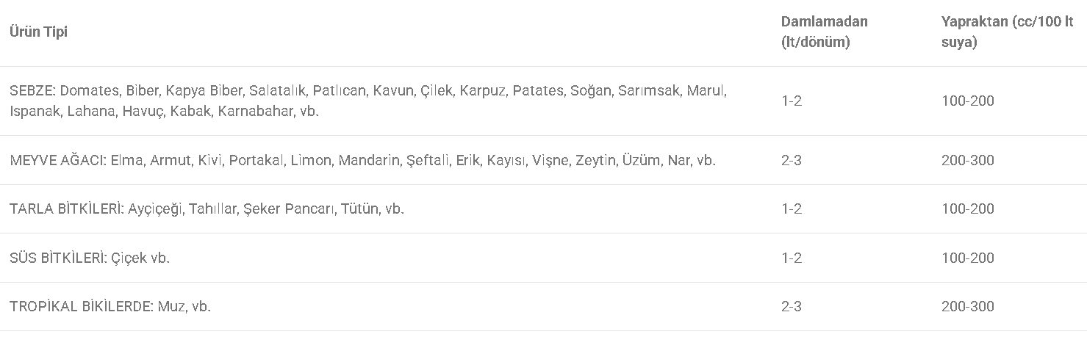Select the MEYVE AĞACI drip dose 2-3
Viewport: 1087px width, 337px height.
(792, 160)
